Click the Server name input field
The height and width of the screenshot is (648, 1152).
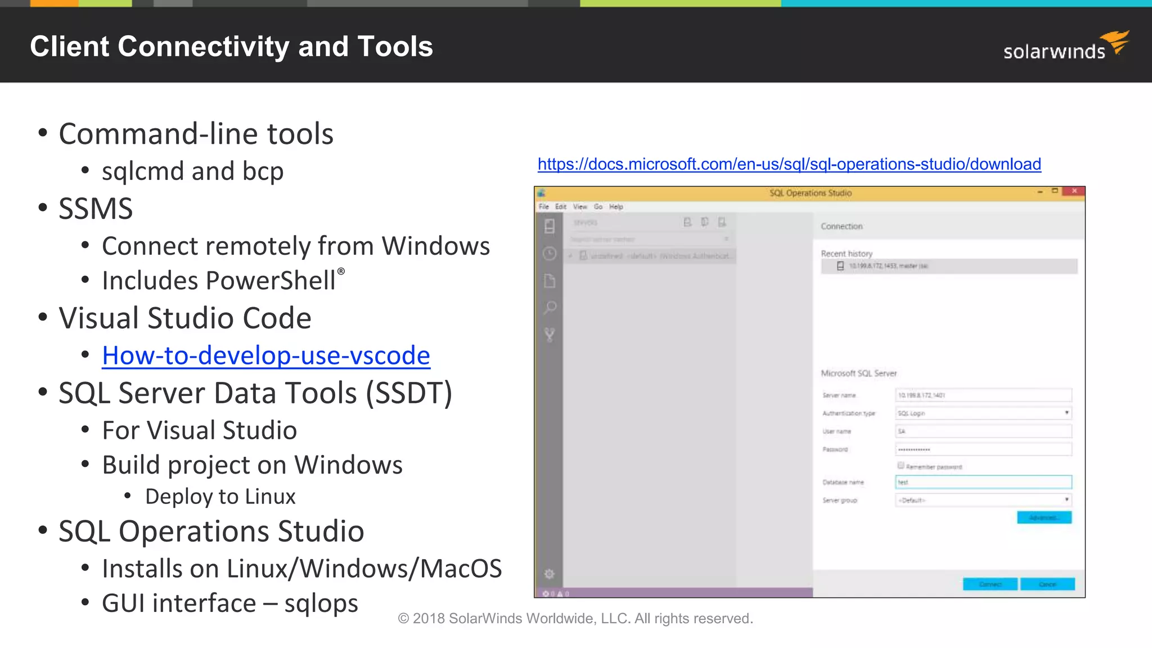pyautogui.click(x=983, y=395)
